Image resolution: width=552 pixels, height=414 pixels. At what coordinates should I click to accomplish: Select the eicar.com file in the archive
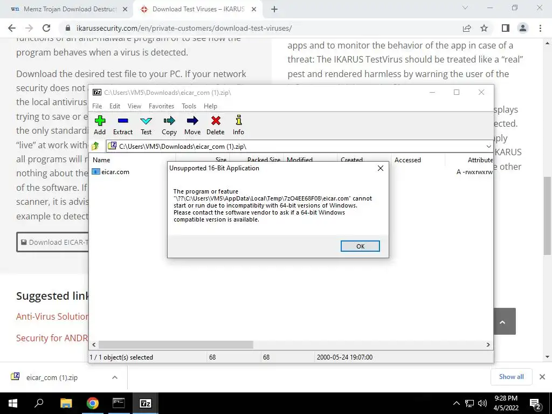tap(111, 172)
